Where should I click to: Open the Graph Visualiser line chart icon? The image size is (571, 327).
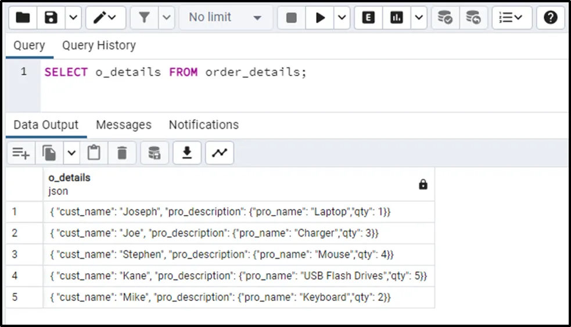[219, 152]
